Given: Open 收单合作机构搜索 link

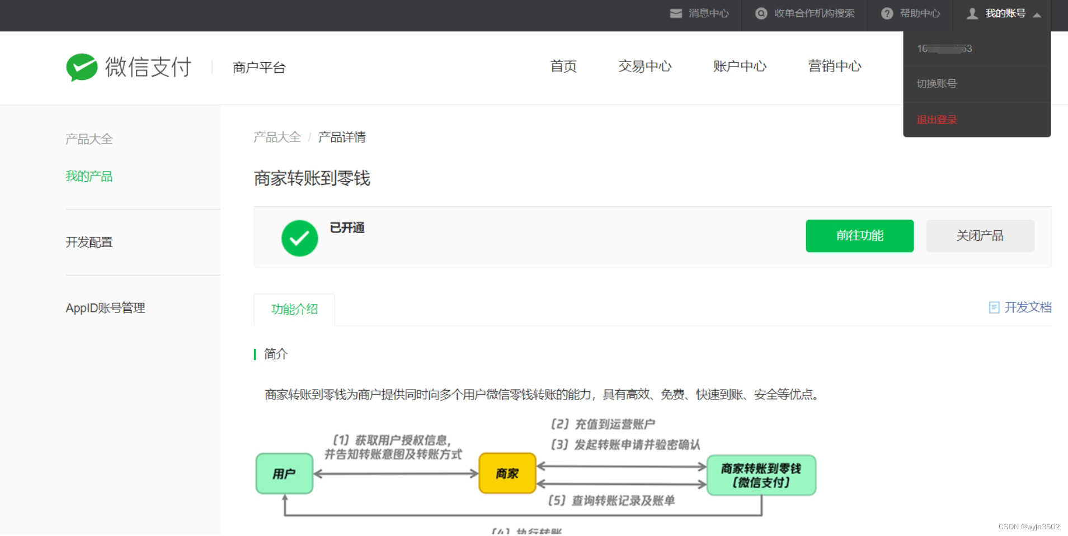Looking at the screenshot, I should [x=814, y=13].
